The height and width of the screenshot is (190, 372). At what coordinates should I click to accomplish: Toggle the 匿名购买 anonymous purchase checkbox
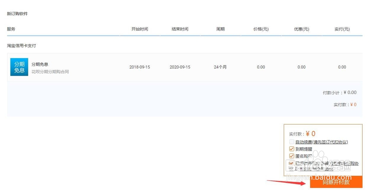pyautogui.click(x=292, y=156)
